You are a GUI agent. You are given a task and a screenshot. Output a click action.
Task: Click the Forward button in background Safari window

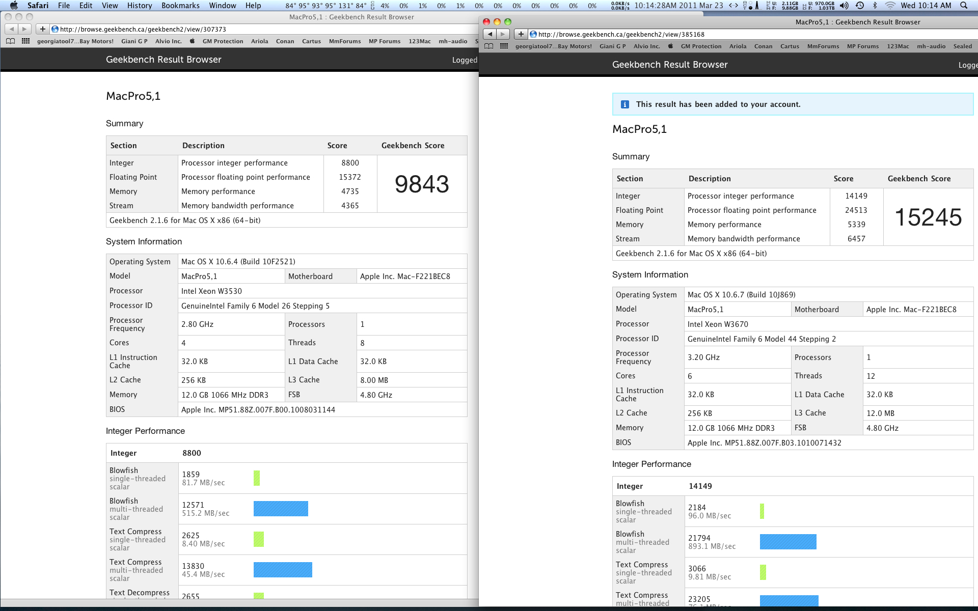coord(24,29)
